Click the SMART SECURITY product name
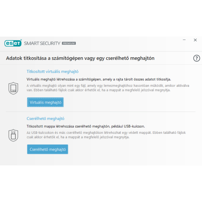The height and width of the screenshot is (202, 202). [42, 43]
